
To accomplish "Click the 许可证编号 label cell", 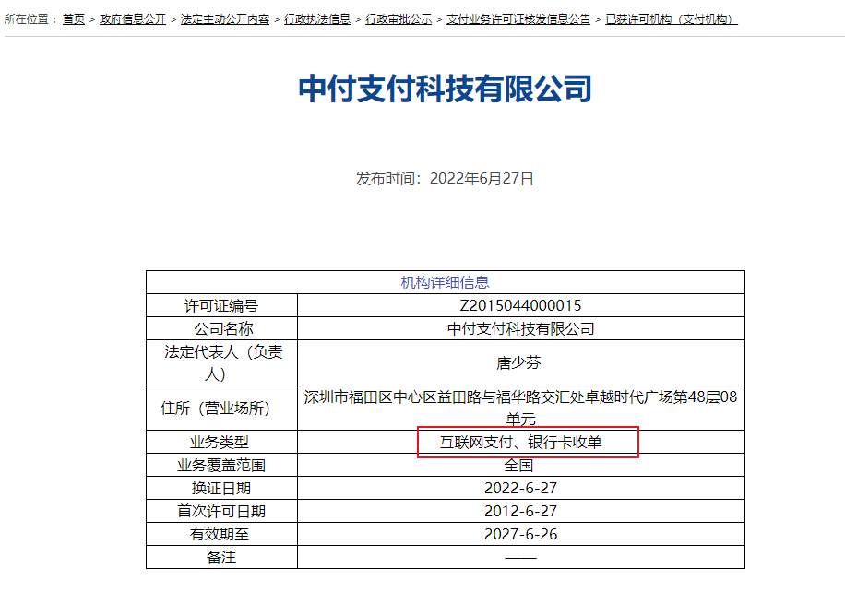I will [x=221, y=305].
